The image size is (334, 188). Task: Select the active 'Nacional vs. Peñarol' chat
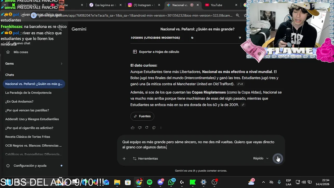34,84
